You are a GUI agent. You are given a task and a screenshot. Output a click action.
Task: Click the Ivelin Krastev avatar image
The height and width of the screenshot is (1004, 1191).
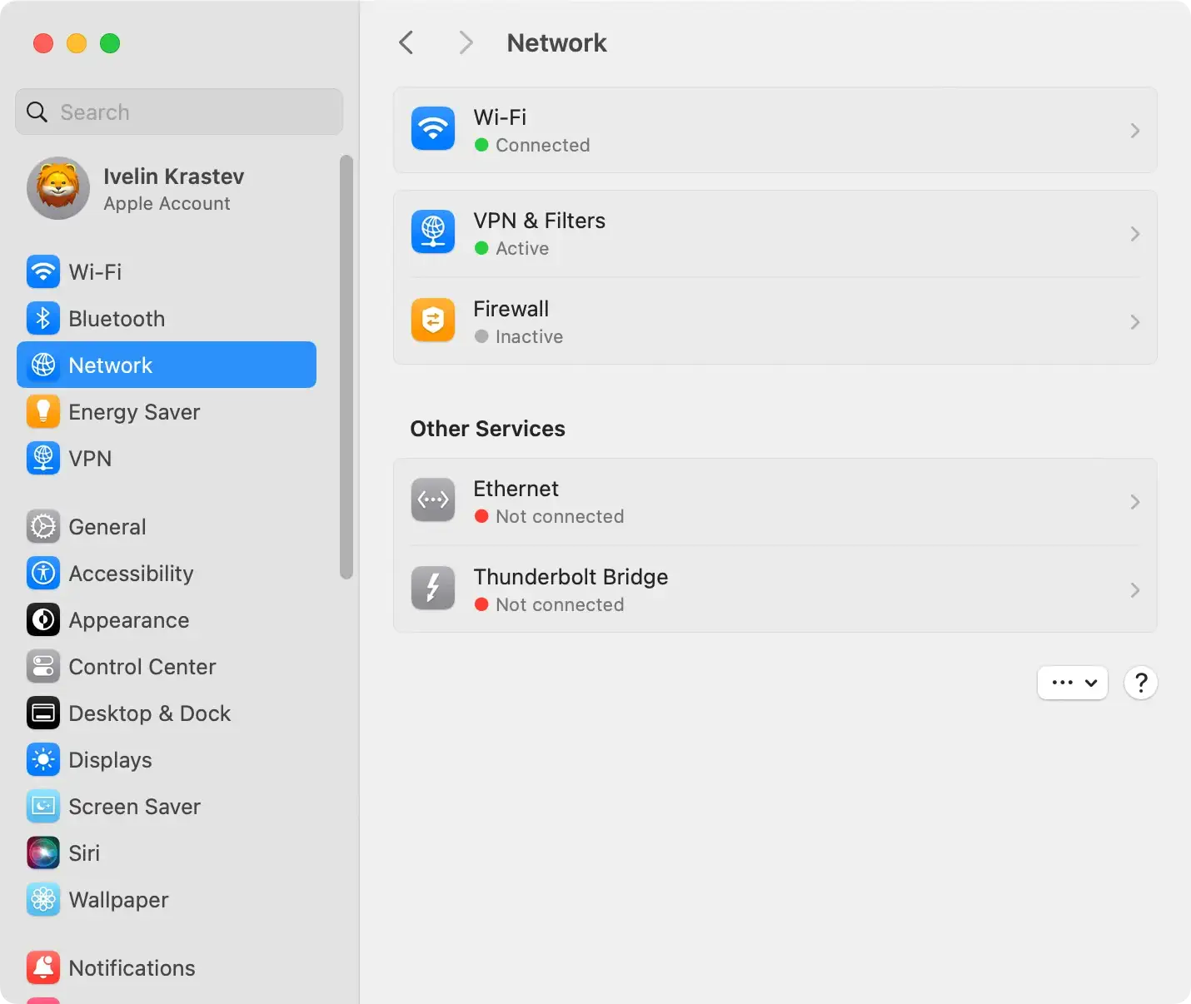[58, 188]
